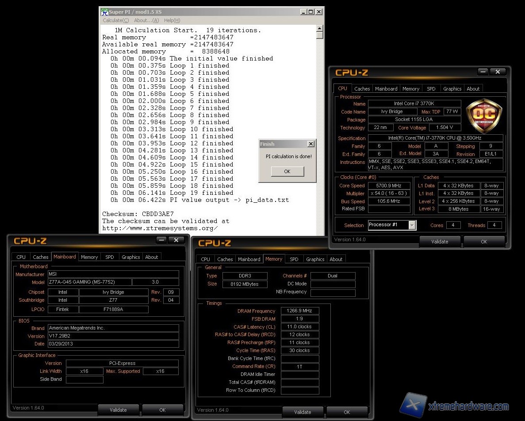Open the Graphics tab in Mainboard window
Image resolution: width=525 pixels, height=421 pixels.
131,257
